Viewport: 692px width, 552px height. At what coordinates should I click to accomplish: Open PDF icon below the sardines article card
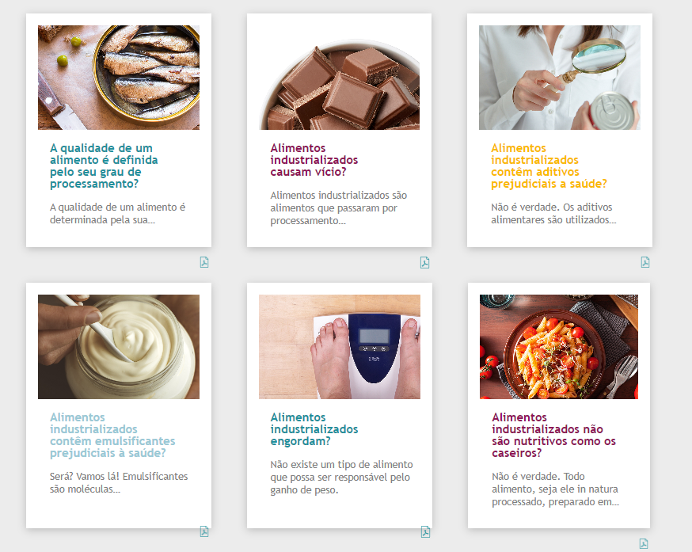point(204,262)
